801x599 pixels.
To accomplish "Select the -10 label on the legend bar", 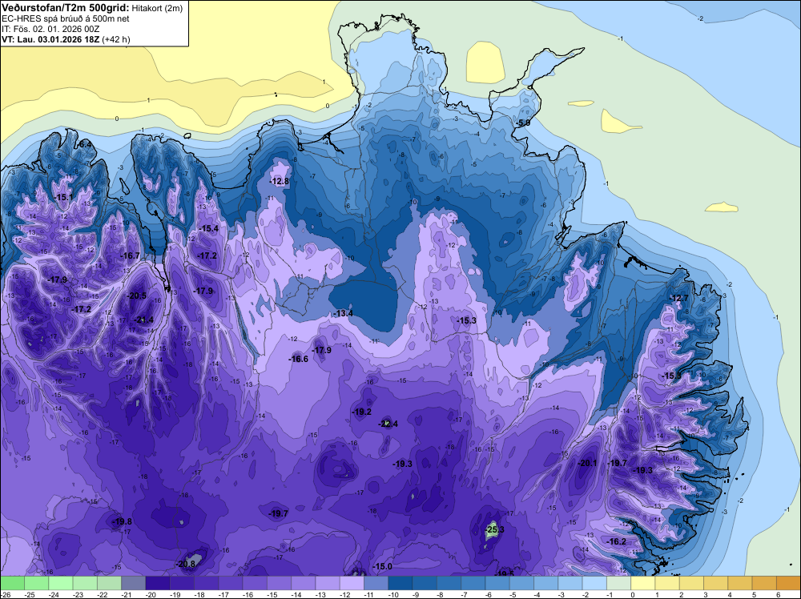I will click(x=394, y=594).
